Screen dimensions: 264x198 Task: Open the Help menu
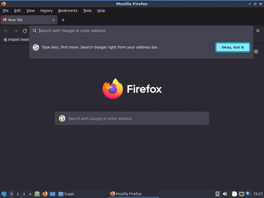pos(101,11)
